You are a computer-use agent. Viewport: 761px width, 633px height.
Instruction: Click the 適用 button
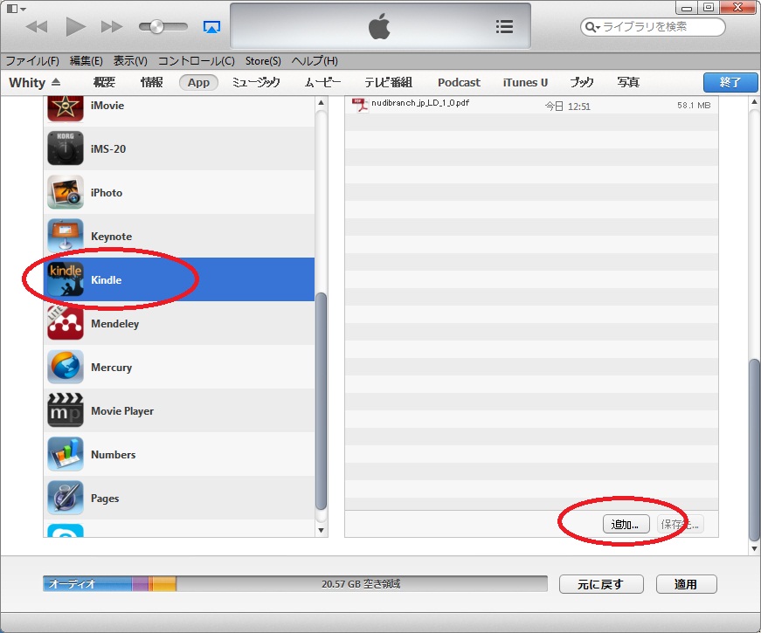(x=686, y=584)
